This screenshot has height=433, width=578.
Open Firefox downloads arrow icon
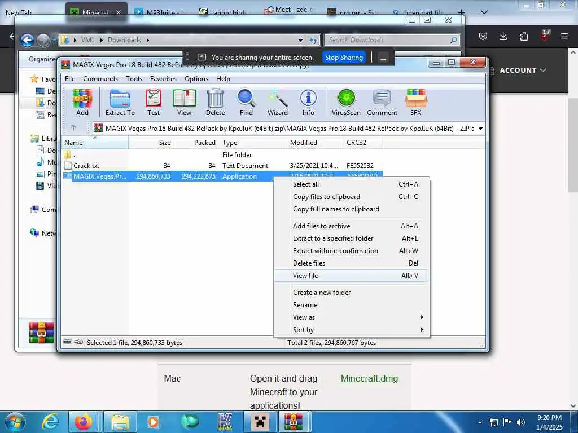pyautogui.click(x=503, y=36)
